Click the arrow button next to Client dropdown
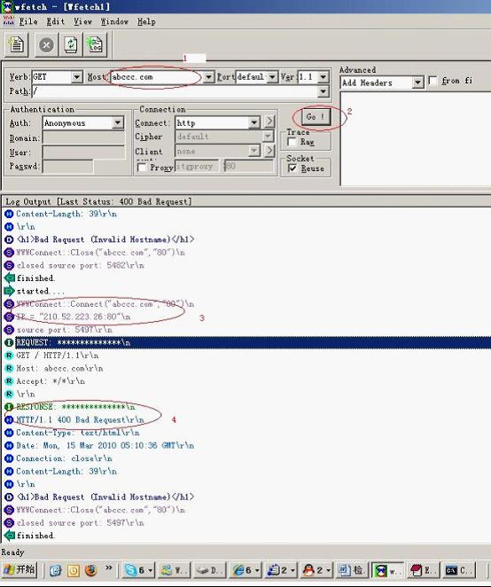The height and width of the screenshot is (587, 491). [269, 151]
